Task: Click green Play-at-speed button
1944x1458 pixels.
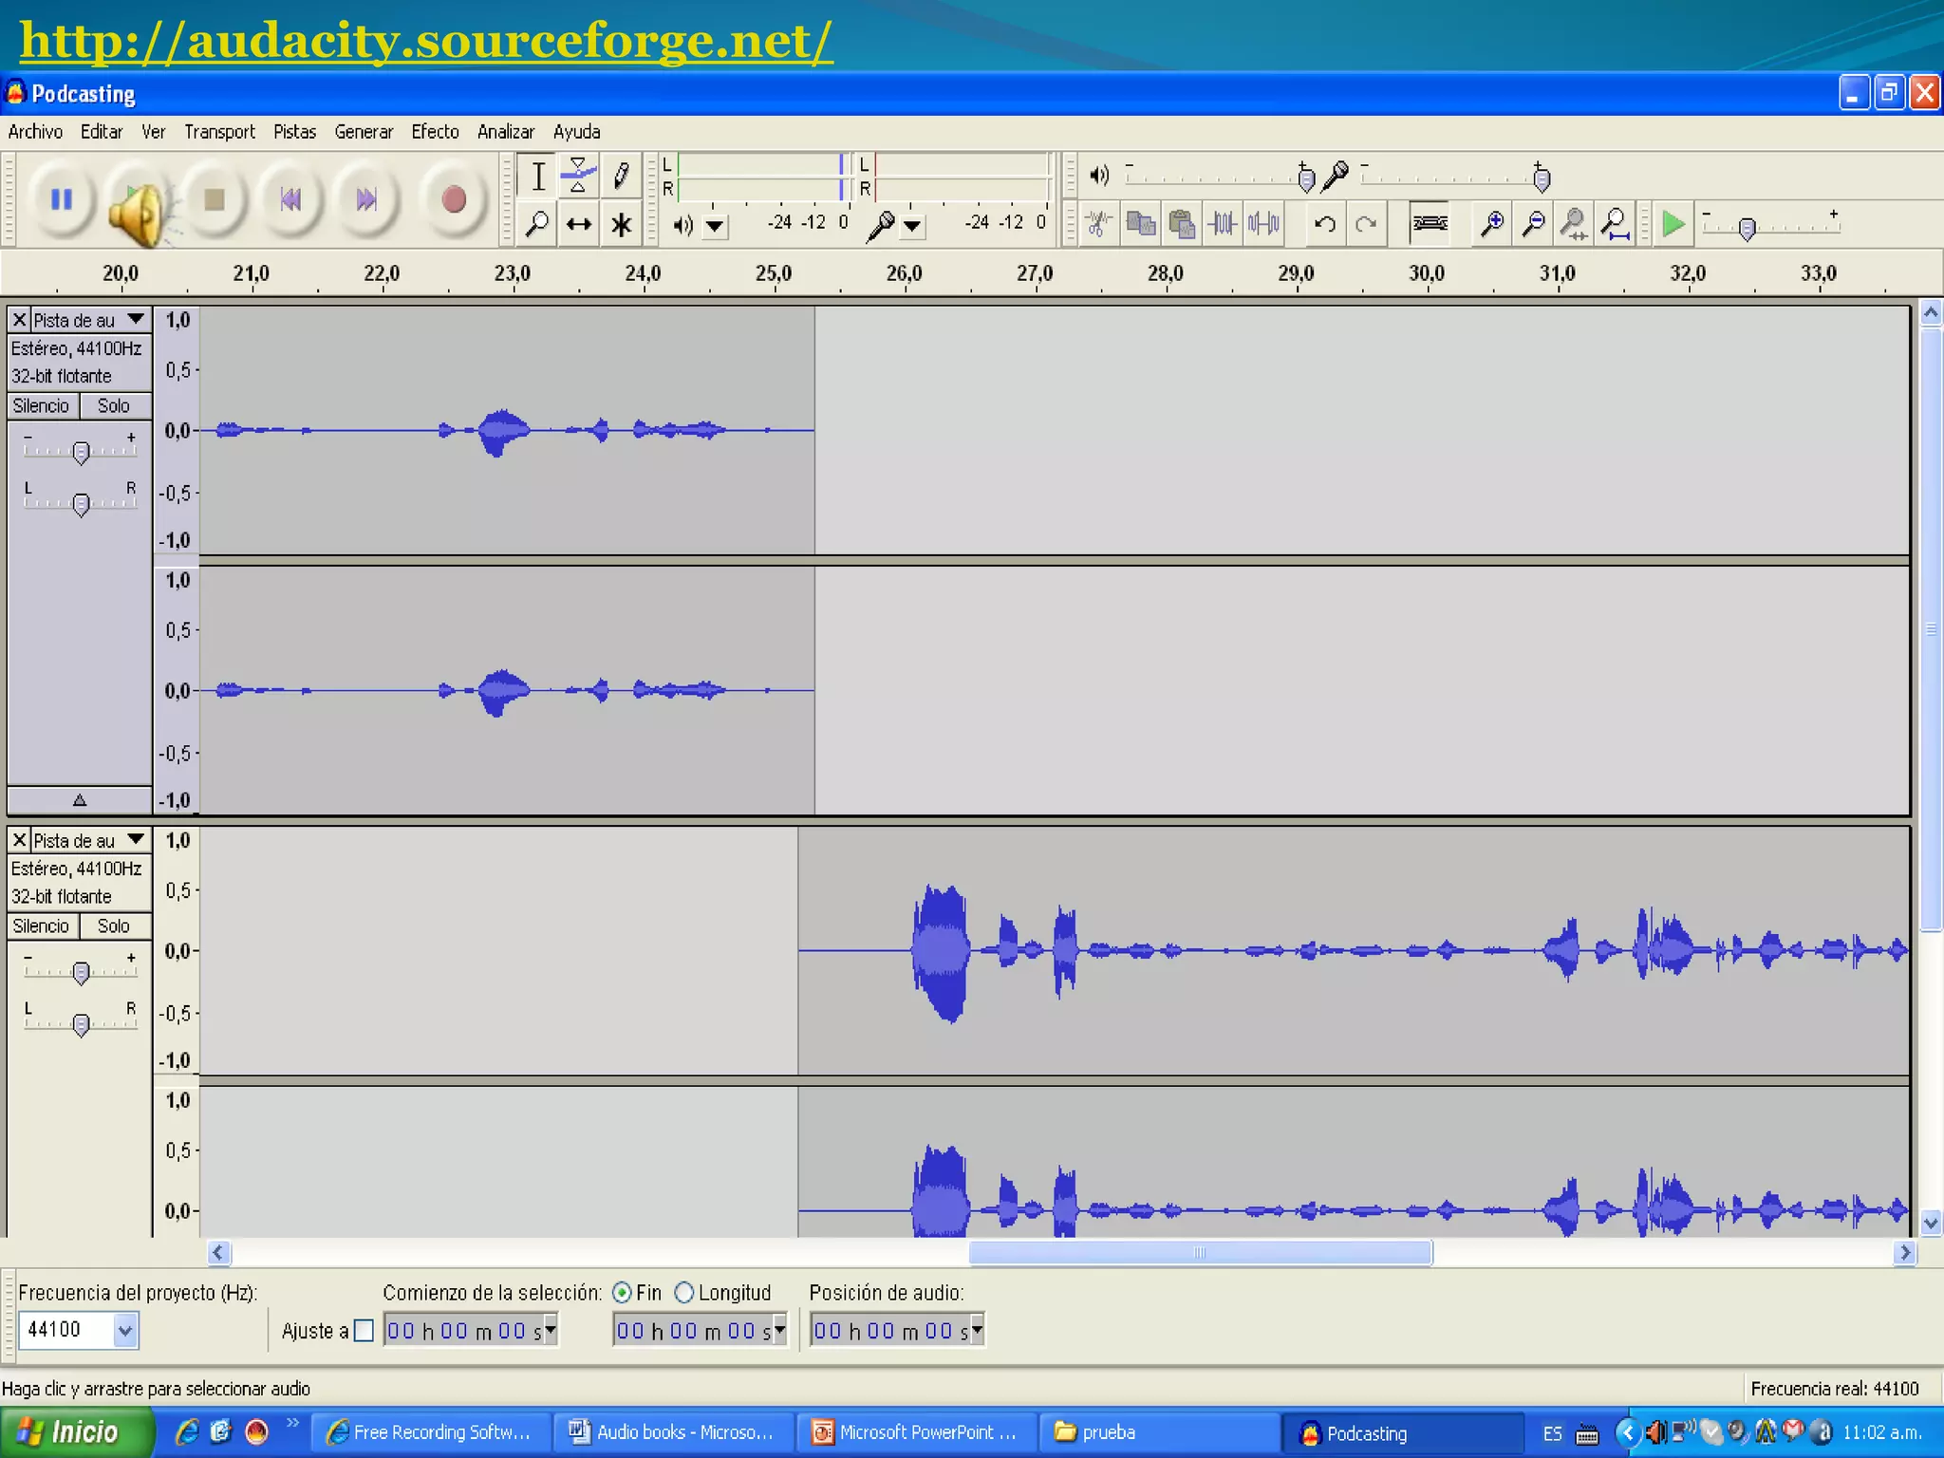Action: pos(1673,225)
